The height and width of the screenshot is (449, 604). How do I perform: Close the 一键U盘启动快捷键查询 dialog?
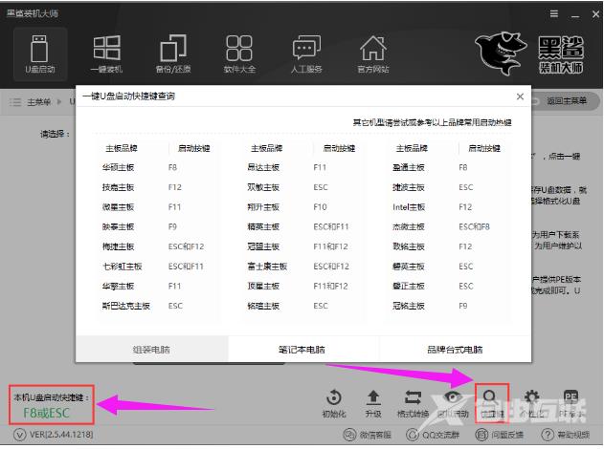(520, 96)
